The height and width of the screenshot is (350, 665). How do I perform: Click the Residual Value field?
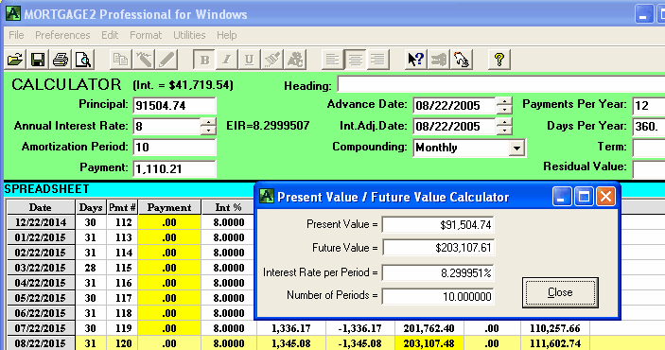(x=649, y=169)
